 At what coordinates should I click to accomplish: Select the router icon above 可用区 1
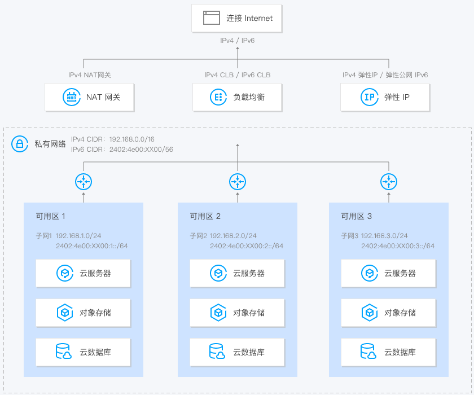point(84,182)
